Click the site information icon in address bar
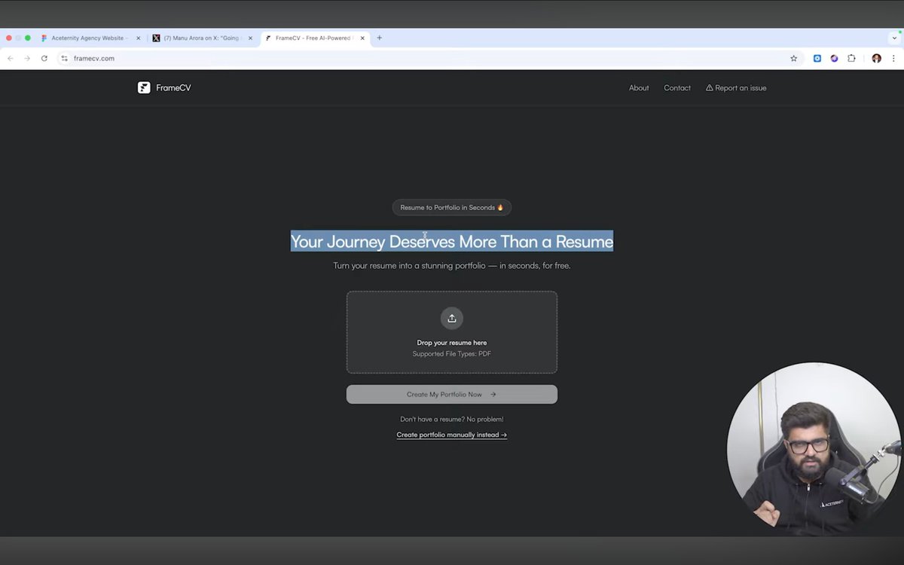904x565 pixels. click(x=64, y=58)
